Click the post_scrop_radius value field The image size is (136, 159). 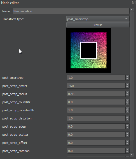pos(96,94)
